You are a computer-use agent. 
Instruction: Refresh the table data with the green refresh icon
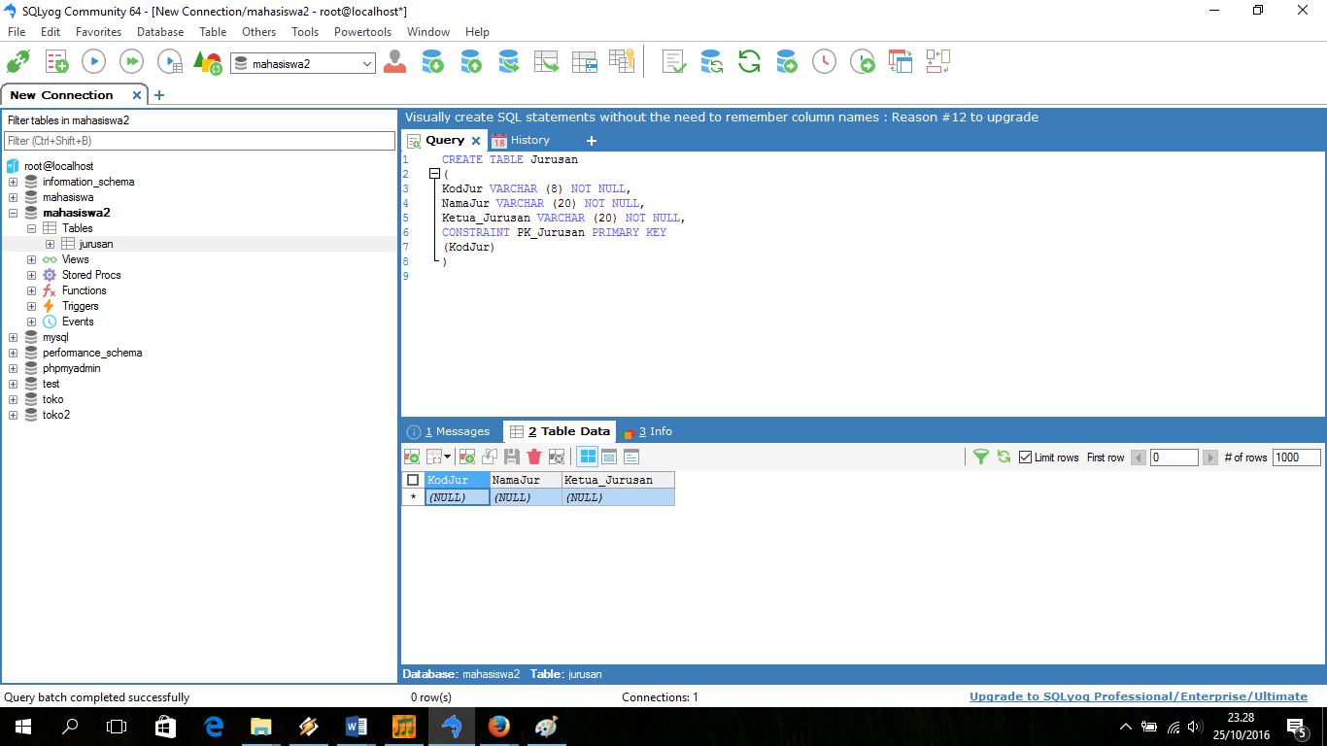1004,457
